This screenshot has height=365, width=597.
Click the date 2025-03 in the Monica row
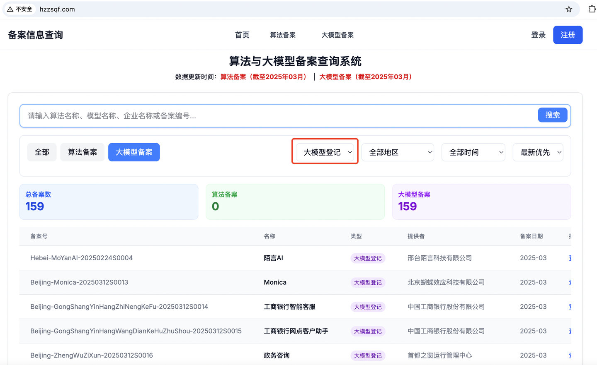(x=533, y=282)
